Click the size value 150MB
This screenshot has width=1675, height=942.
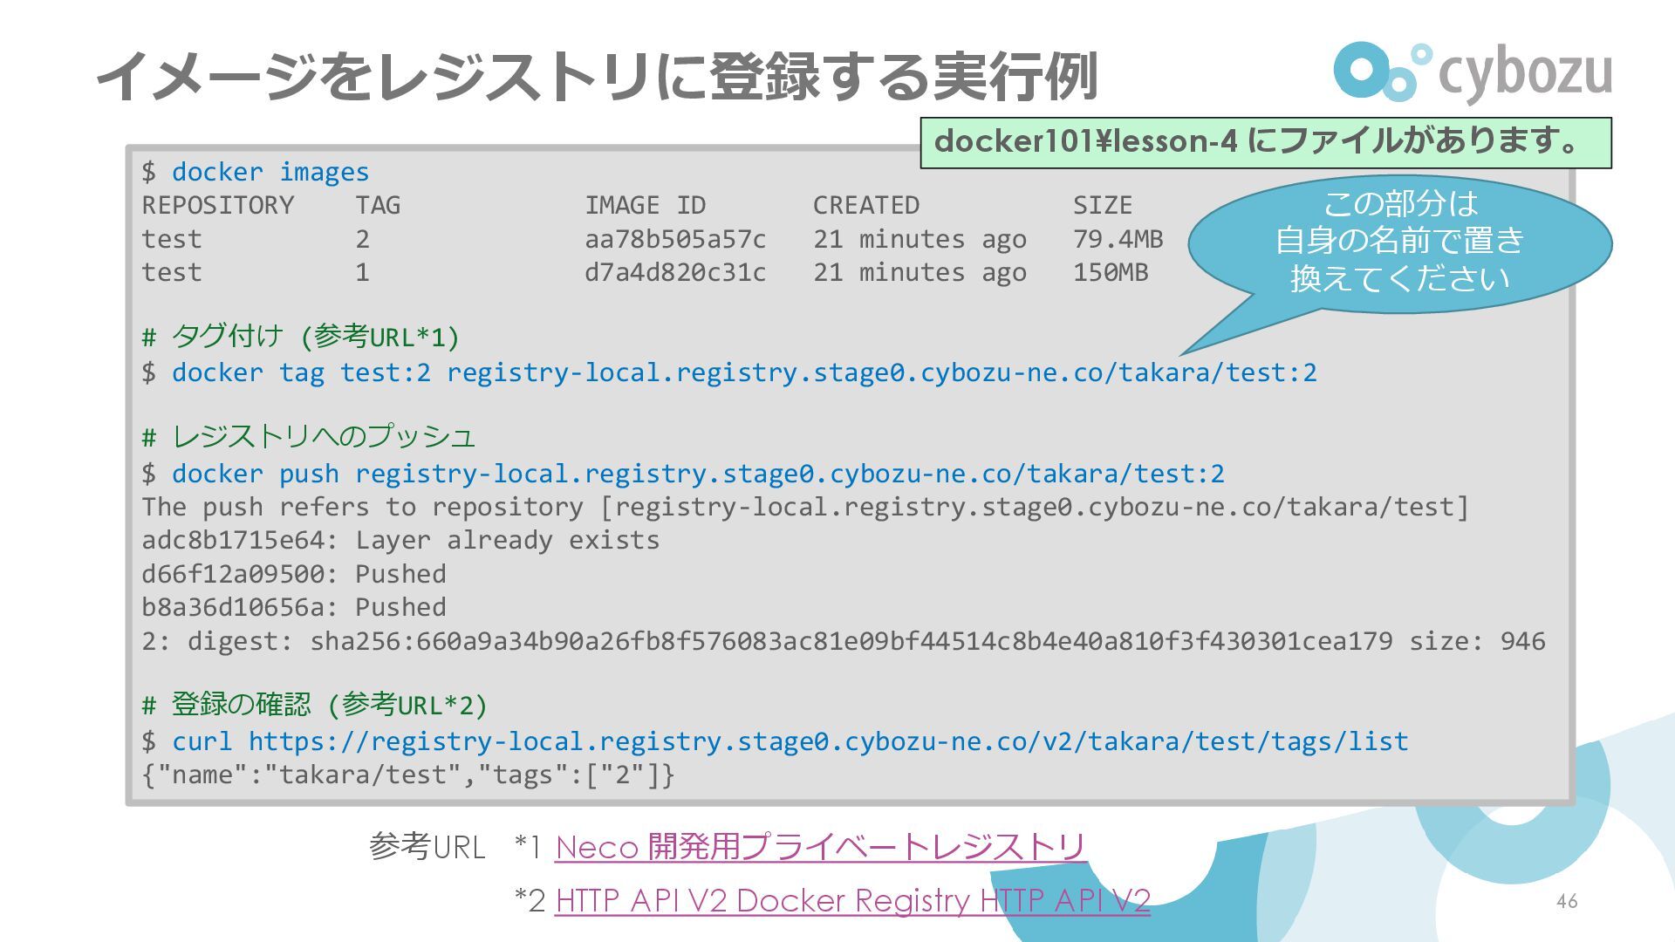1111,272
